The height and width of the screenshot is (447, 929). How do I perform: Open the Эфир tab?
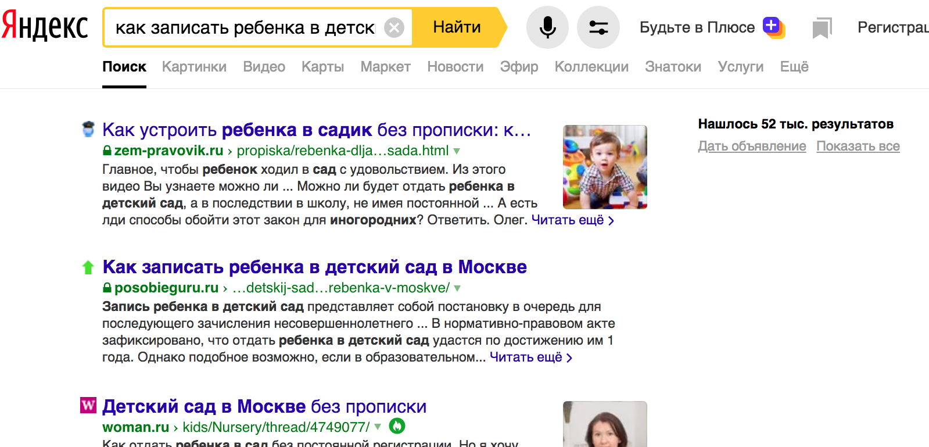coord(519,67)
